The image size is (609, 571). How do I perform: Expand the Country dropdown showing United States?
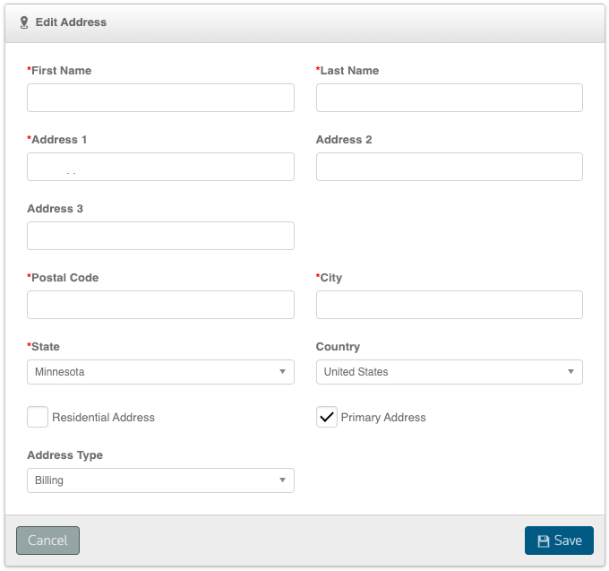click(x=449, y=372)
